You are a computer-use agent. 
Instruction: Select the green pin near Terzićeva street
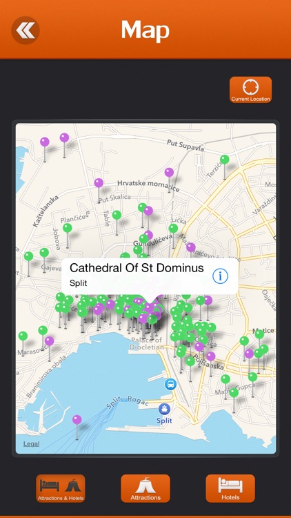[x=225, y=160]
